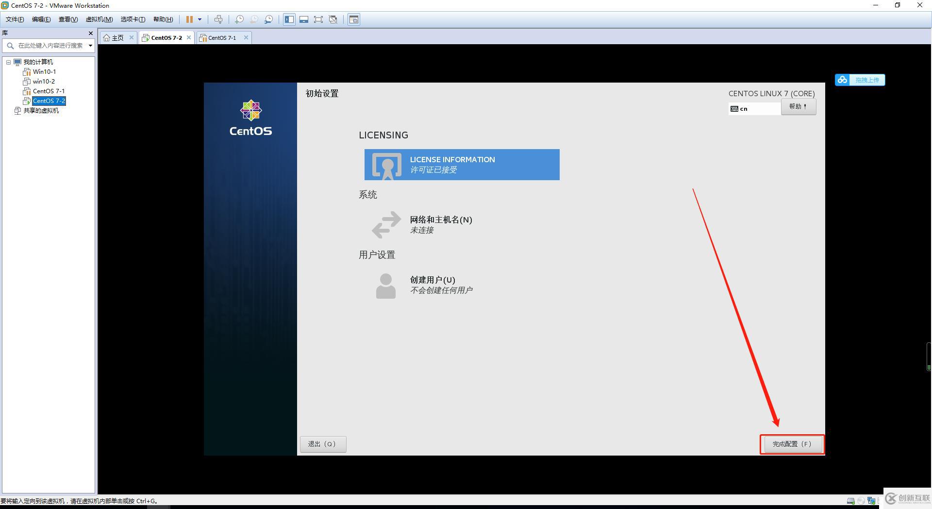Open the power options dropdown arrow

(200, 19)
